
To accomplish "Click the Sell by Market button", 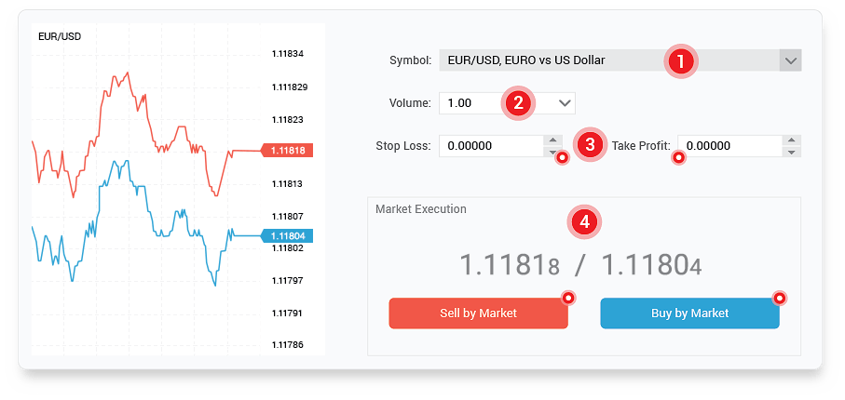I will [479, 313].
